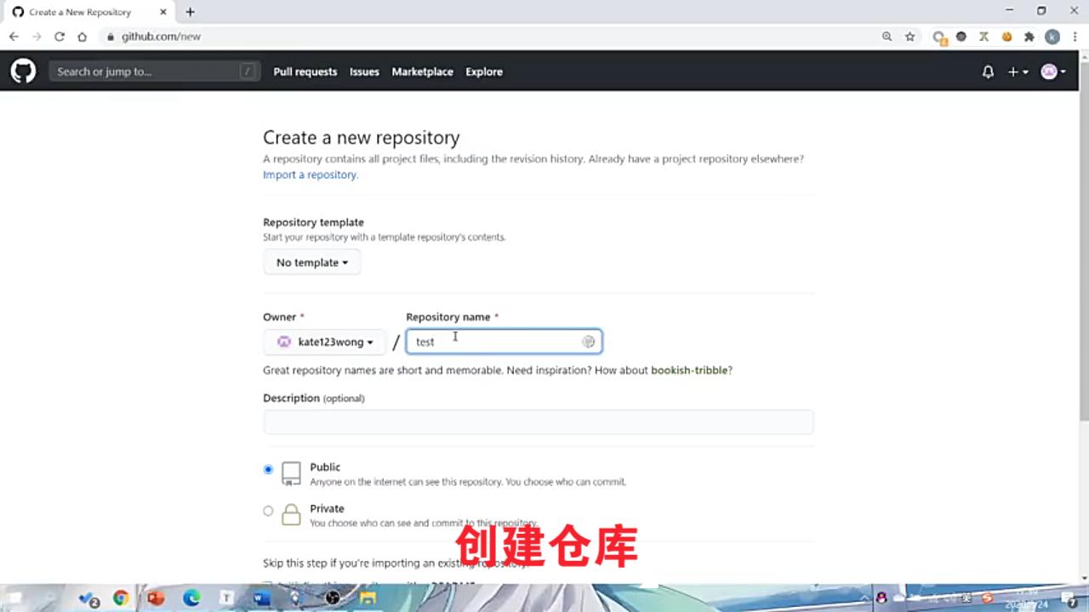Click the browser forward arrow

coord(37,37)
